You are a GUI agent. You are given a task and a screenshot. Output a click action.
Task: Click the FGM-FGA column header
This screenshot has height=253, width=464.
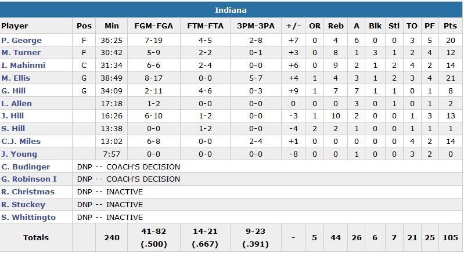153,26
